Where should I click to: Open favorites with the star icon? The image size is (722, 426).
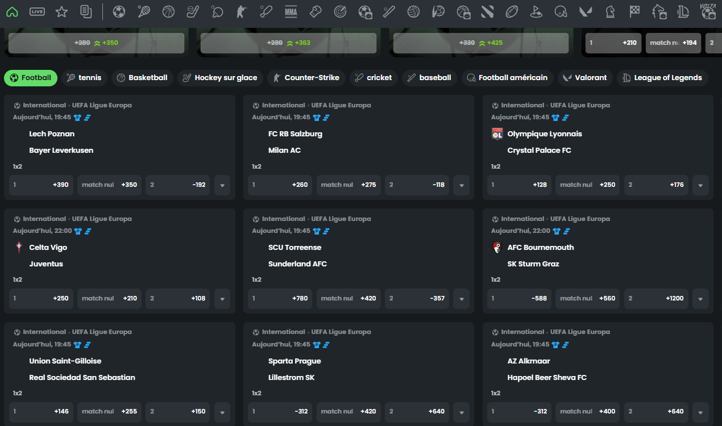click(x=61, y=11)
